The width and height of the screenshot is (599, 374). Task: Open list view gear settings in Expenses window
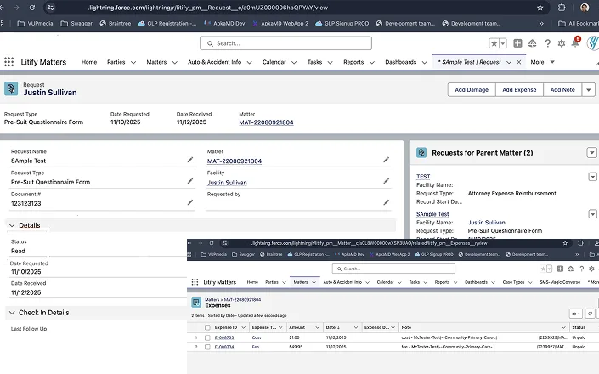(x=576, y=314)
